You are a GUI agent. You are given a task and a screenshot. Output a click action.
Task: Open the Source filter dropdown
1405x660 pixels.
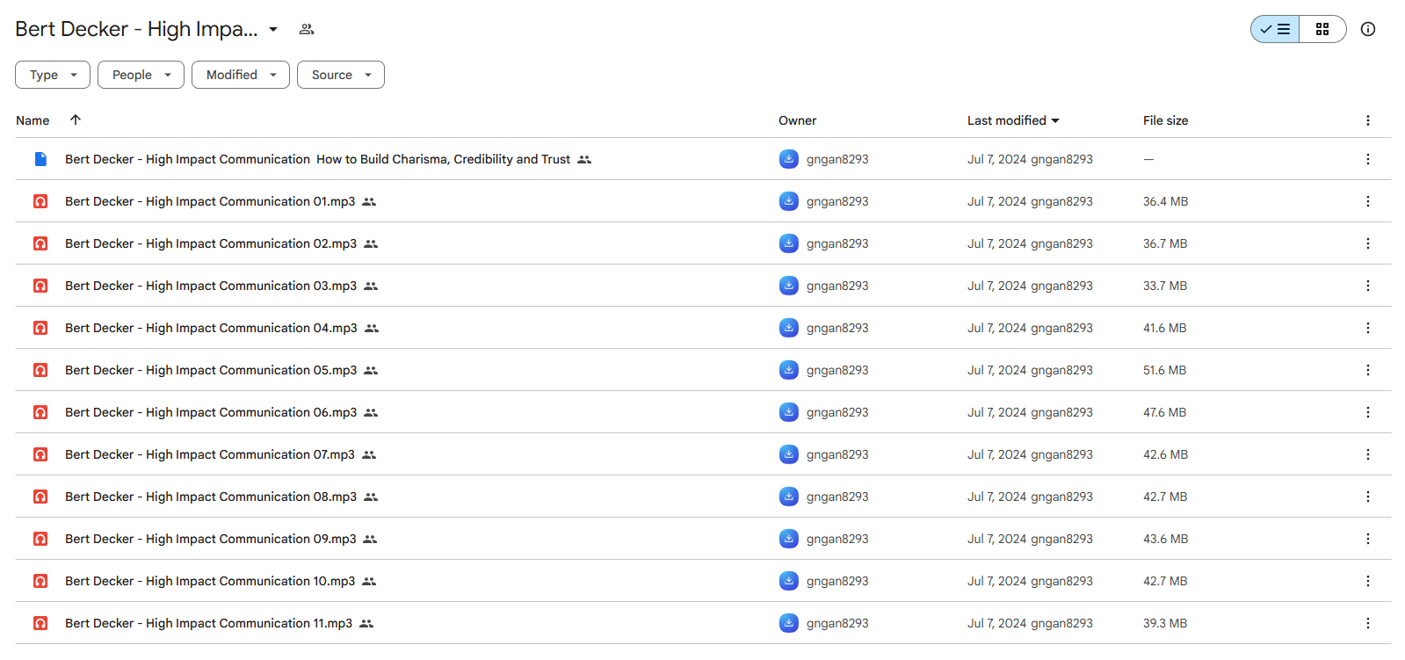(x=341, y=75)
